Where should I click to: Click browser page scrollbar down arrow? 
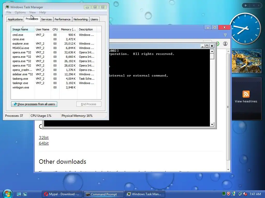(x=228, y=170)
